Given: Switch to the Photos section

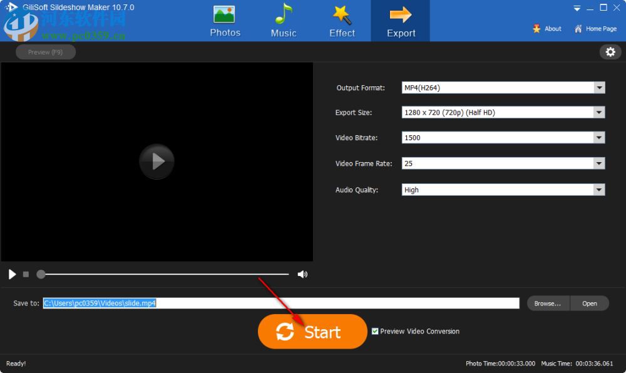Looking at the screenshot, I should pyautogui.click(x=225, y=20).
